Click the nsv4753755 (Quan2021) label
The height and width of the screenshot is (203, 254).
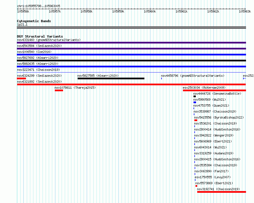point(211,105)
